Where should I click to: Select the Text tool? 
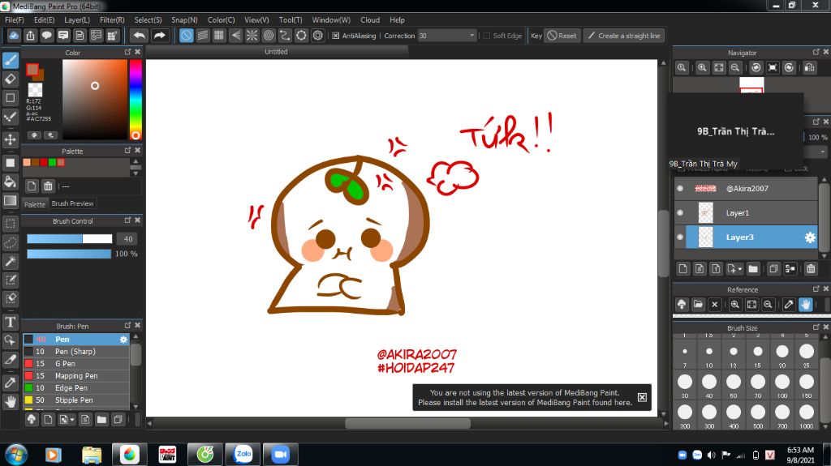click(x=10, y=322)
